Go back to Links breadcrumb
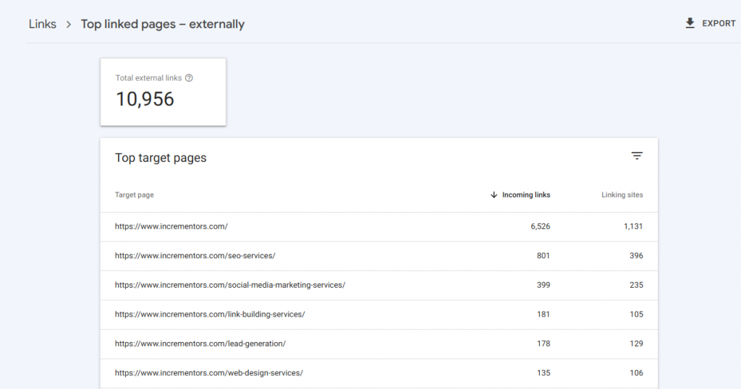The height and width of the screenshot is (389, 741). coord(42,24)
